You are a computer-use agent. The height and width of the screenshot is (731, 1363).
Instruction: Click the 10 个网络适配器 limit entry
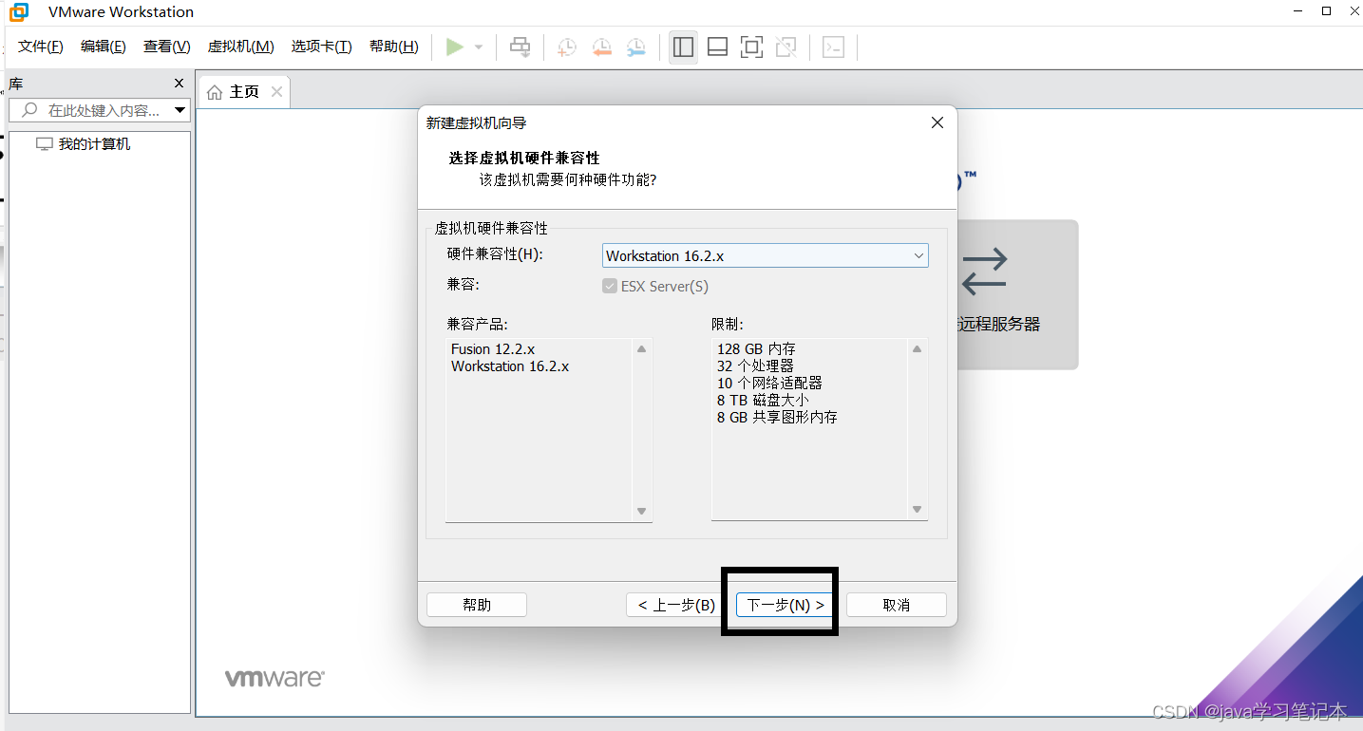[769, 384]
